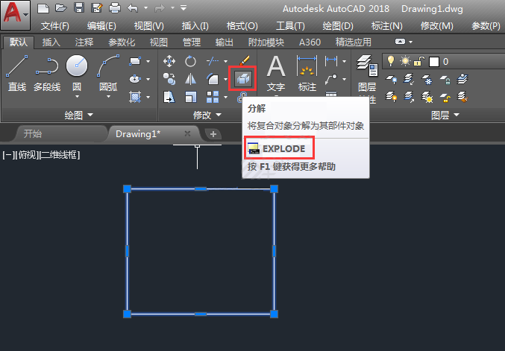
Task: Open the 格式(O) menu
Action: click(242, 26)
